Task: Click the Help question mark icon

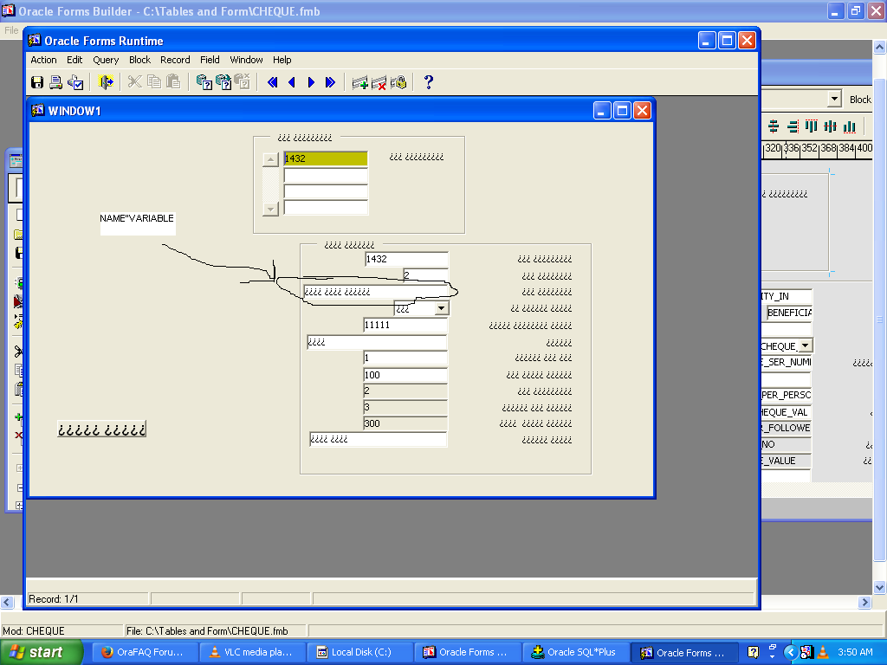Action: 428,82
